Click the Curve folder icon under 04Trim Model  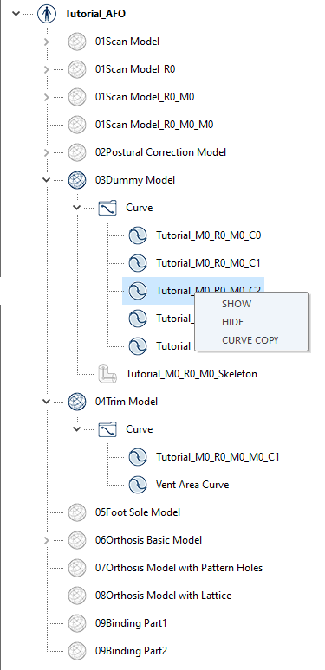tap(107, 429)
